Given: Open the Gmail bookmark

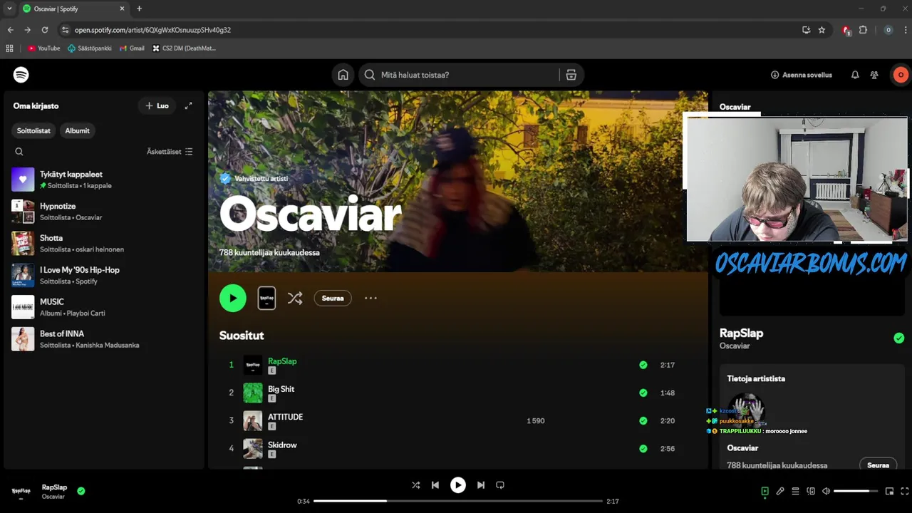Looking at the screenshot, I should pyautogui.click(x=132, y=48).
